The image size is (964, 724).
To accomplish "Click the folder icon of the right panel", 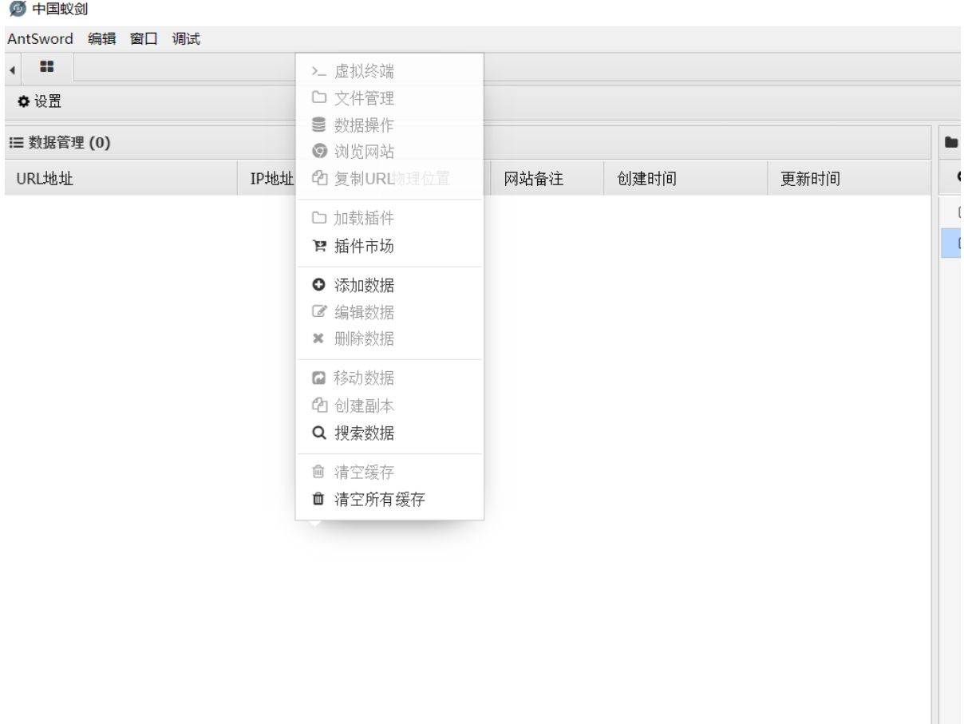I will pos(951,143).
